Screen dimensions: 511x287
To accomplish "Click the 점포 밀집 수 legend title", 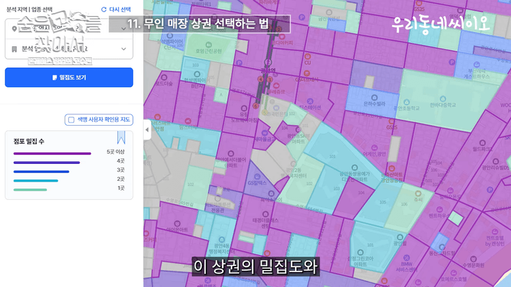I will click(29, 141).
